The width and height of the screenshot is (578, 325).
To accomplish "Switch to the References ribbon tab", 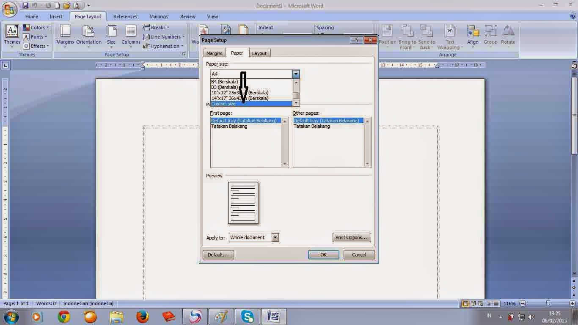I will pos(125,17).
